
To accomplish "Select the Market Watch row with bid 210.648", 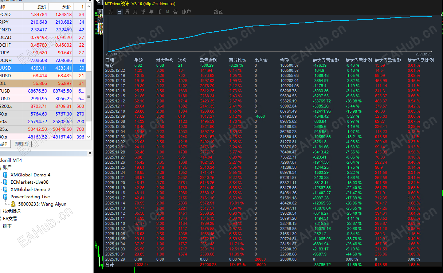I will click(x=43, y=22).
